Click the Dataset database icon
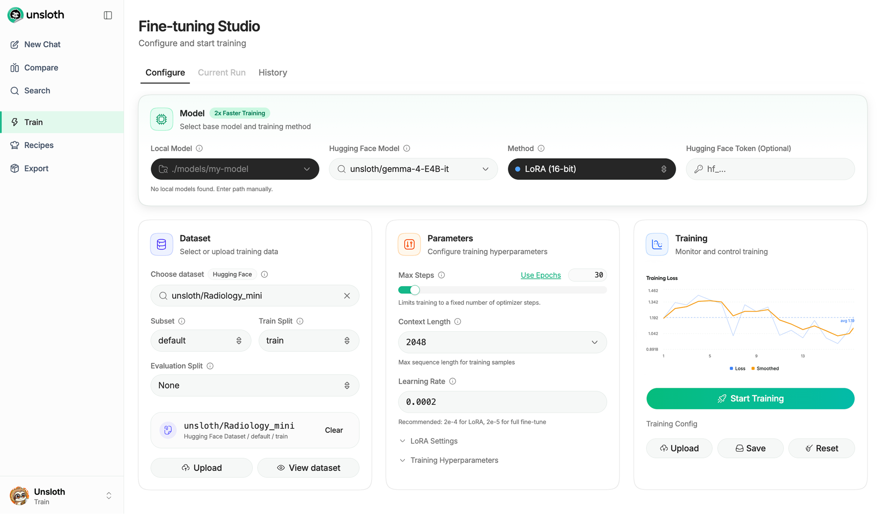This screenshot has width=881, height=514. pyautogui.click(x=161, y=244)
